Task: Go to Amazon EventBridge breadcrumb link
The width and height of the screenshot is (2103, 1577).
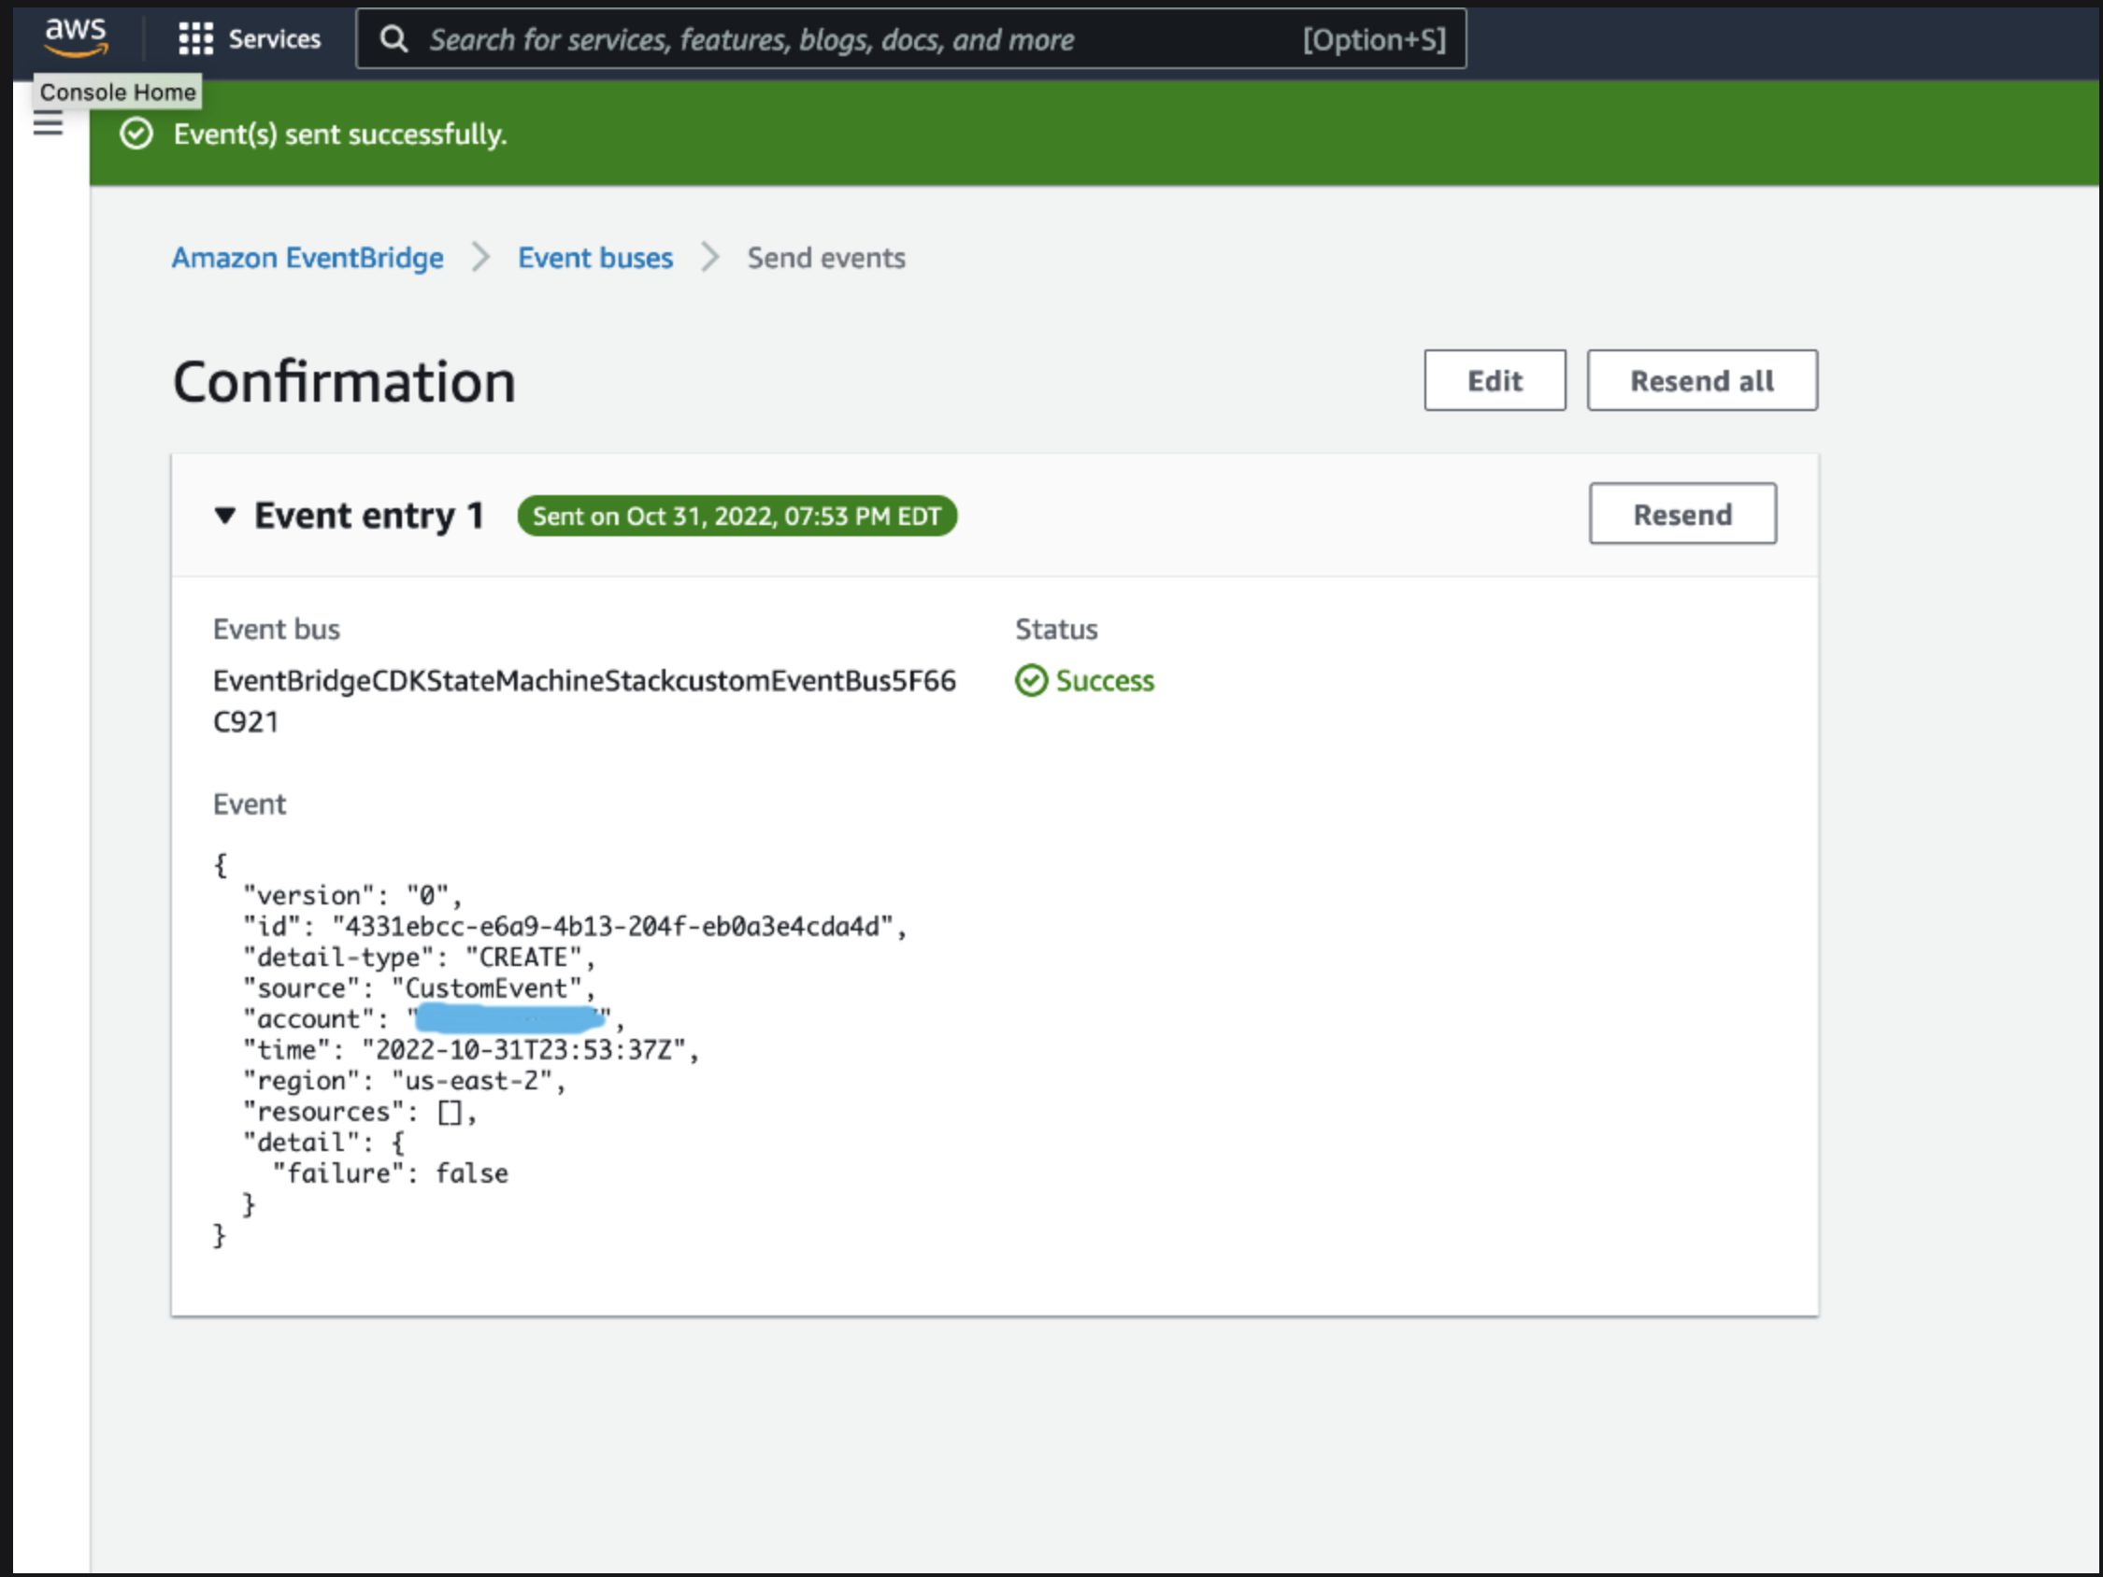Action: pyautogui.click(x=308, y=258)
